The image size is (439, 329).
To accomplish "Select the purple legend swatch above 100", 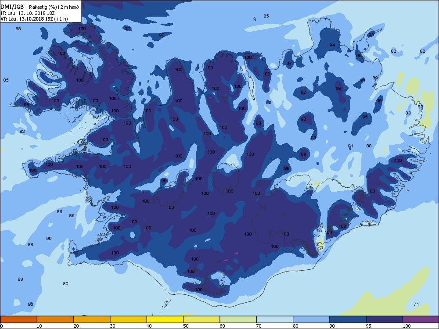I will [421, 319].
